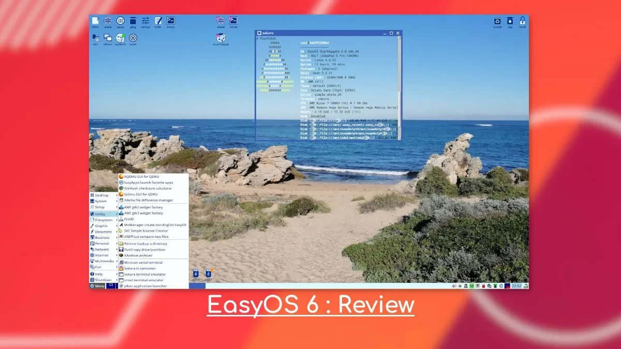Viewport: 621px width, 349px height.
Task: Open the share desktop icon
Action: tap(108, 39)
